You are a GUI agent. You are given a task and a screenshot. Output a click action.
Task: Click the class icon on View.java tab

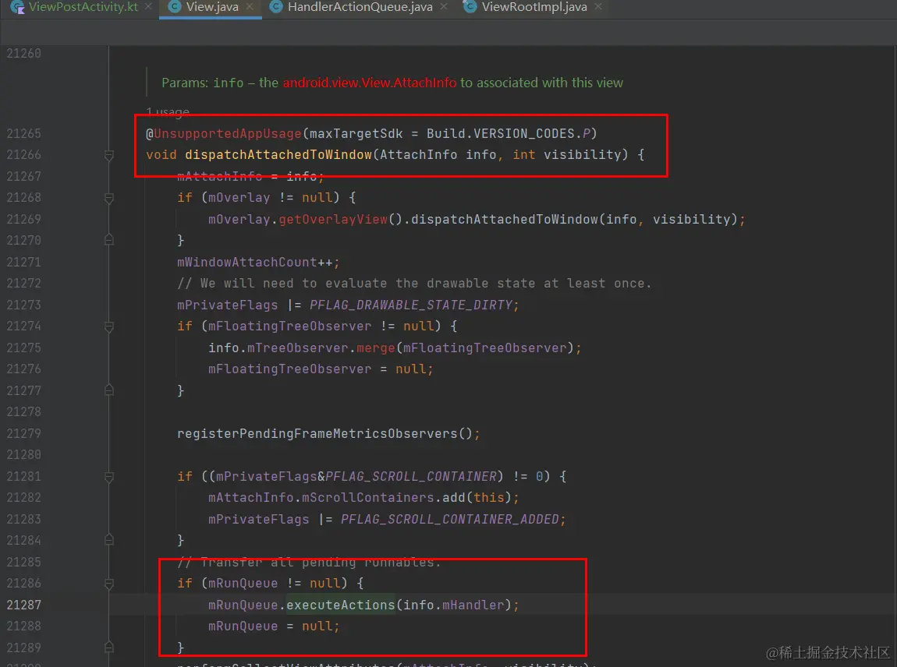(x=175, y=7)
